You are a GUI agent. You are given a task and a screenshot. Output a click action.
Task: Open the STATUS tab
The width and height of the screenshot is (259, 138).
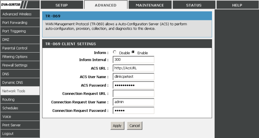coord(194,5)
